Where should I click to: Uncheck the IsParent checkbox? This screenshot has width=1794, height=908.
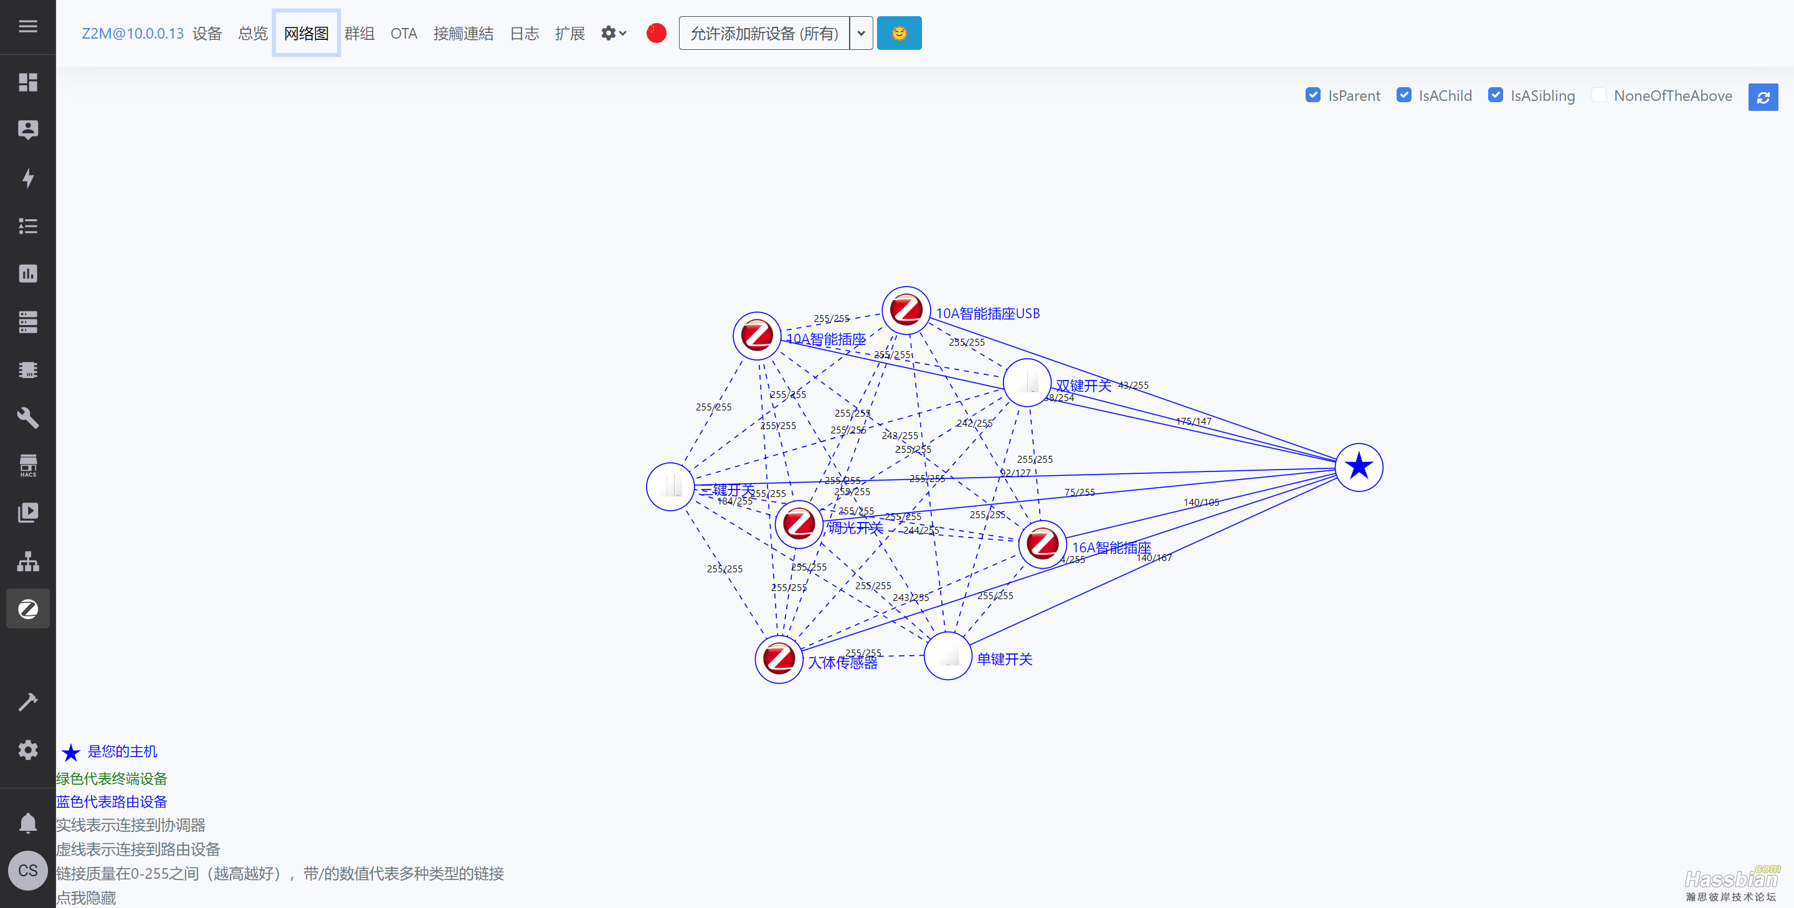(1312, 95)
